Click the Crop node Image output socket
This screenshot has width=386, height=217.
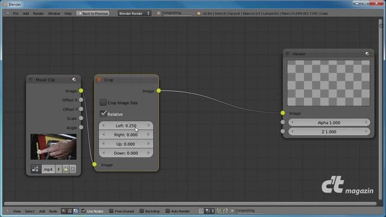tap(159, 91)
